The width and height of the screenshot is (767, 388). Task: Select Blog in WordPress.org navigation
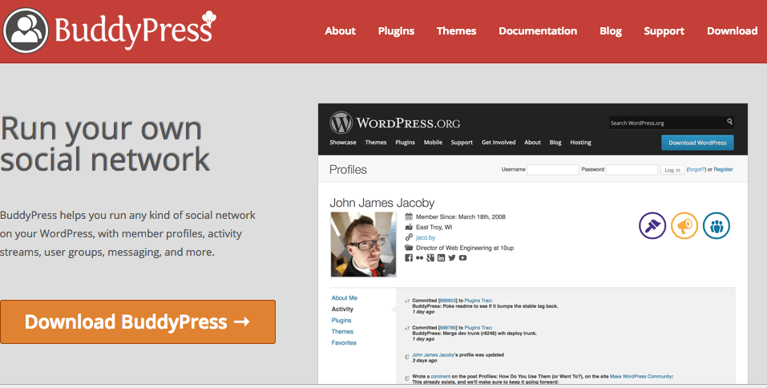tap(555, 143)
